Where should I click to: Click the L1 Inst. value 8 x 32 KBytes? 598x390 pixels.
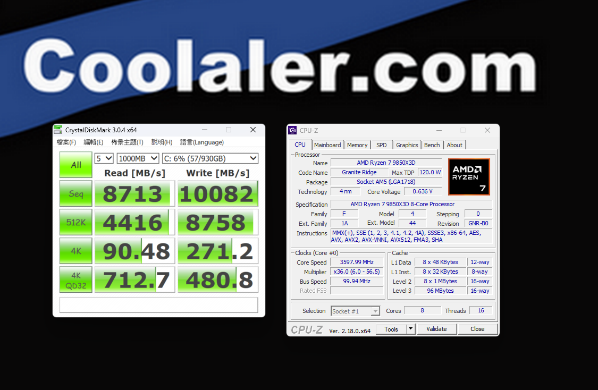440,272
